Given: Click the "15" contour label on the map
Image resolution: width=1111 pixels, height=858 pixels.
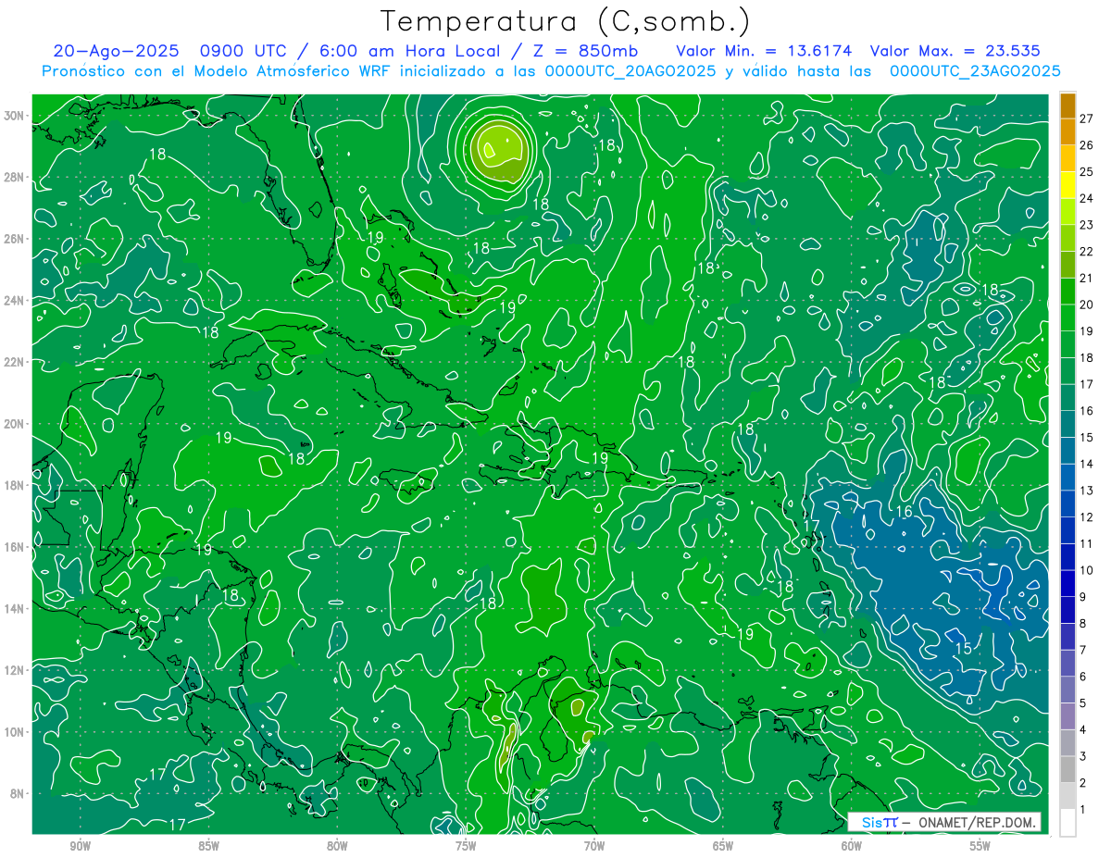Looking at the screenshot, I should 963,649.
